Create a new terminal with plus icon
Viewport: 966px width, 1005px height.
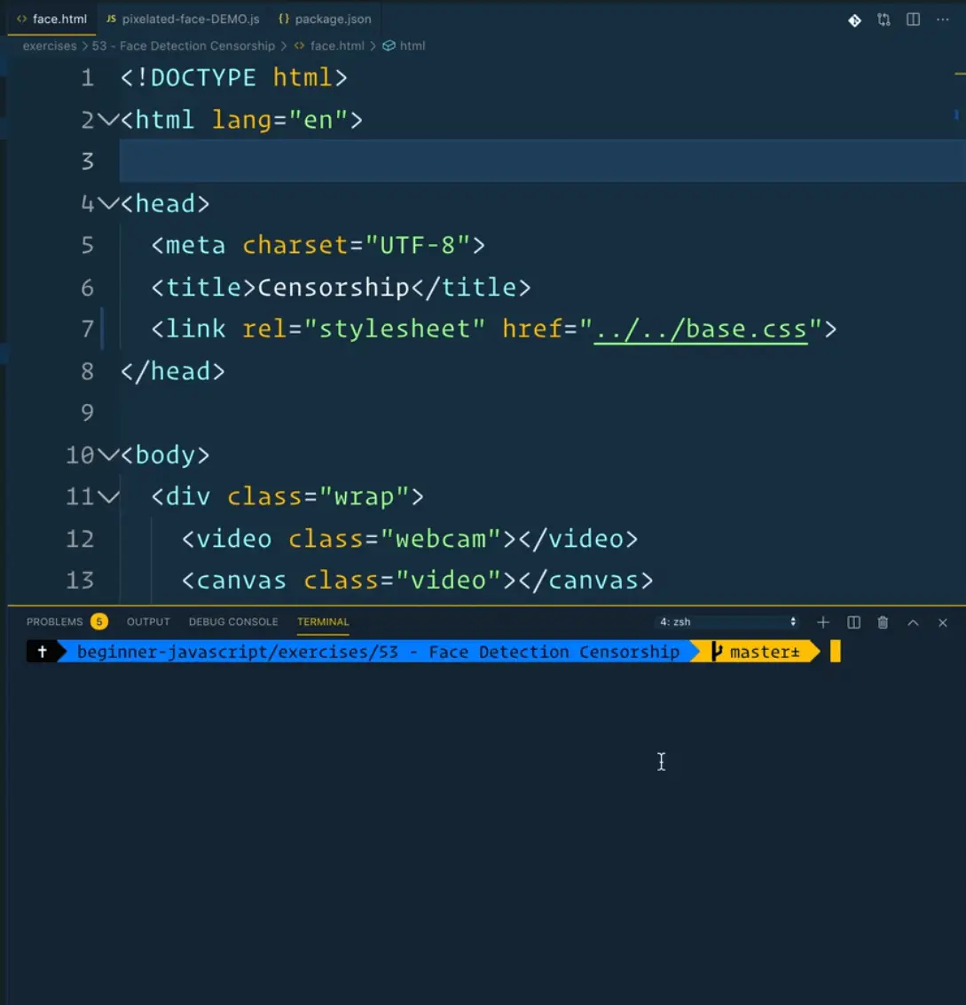coord(823,622)
